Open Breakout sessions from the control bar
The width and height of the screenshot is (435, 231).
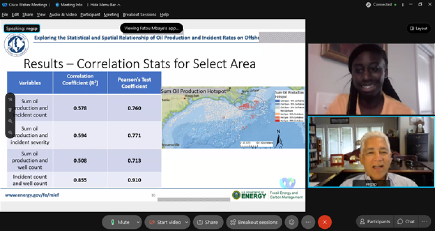[x=254, y=222]
